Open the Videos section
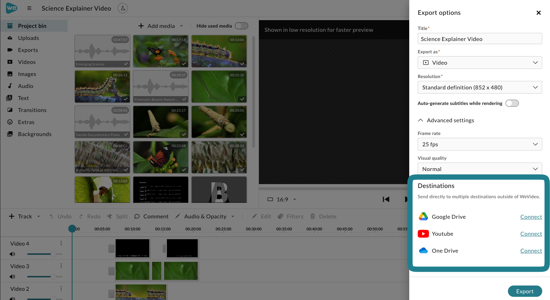This screenshot has height=300, width=550. click(x=27, y=62)
